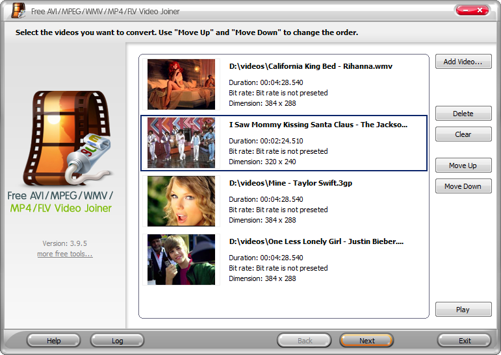Proceed with the Next button
501x355 pixels.
[x=366, y=341]
